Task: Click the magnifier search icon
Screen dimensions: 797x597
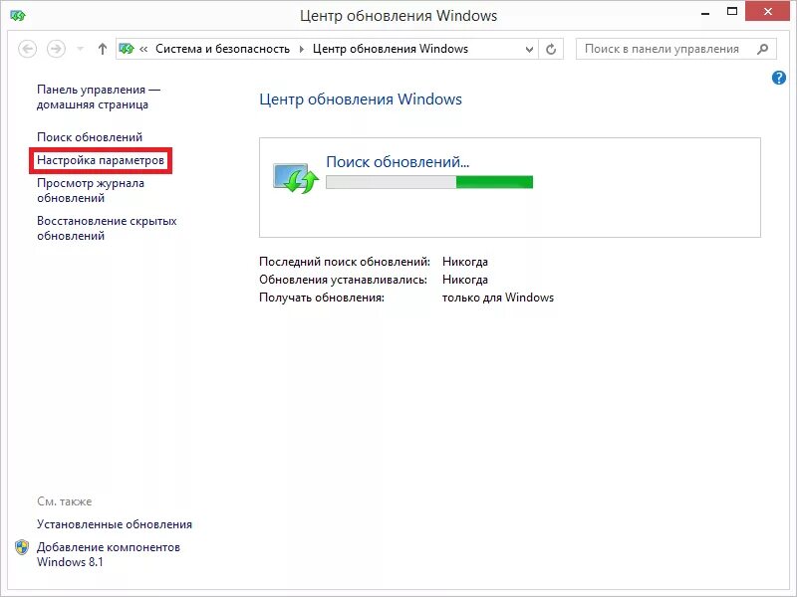Action: [762, 49]
